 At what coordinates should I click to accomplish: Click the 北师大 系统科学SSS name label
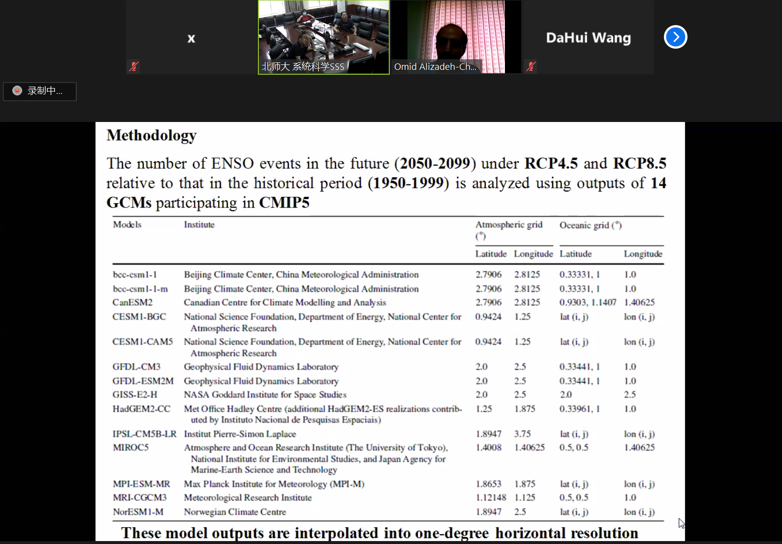[x=303, y=66]
